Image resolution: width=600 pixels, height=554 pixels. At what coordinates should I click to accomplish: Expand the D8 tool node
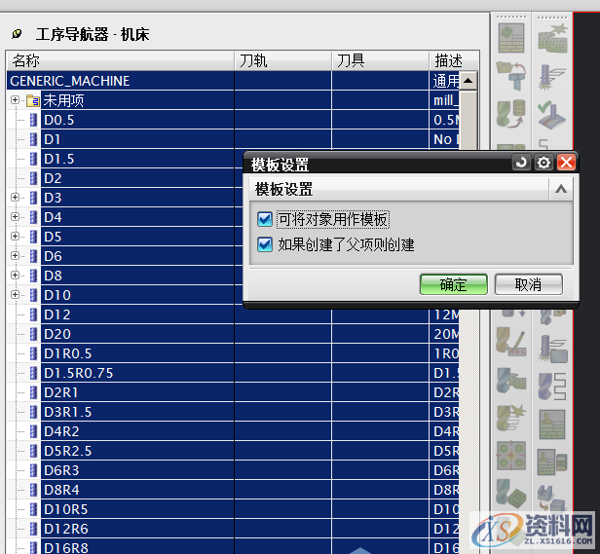click(15, 275)
